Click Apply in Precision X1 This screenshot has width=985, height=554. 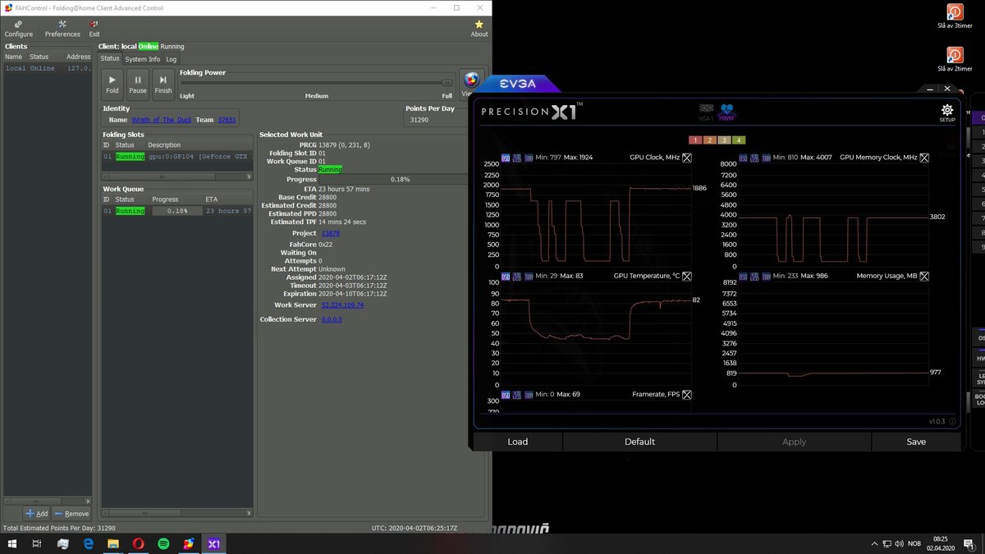tap(795, 442)
